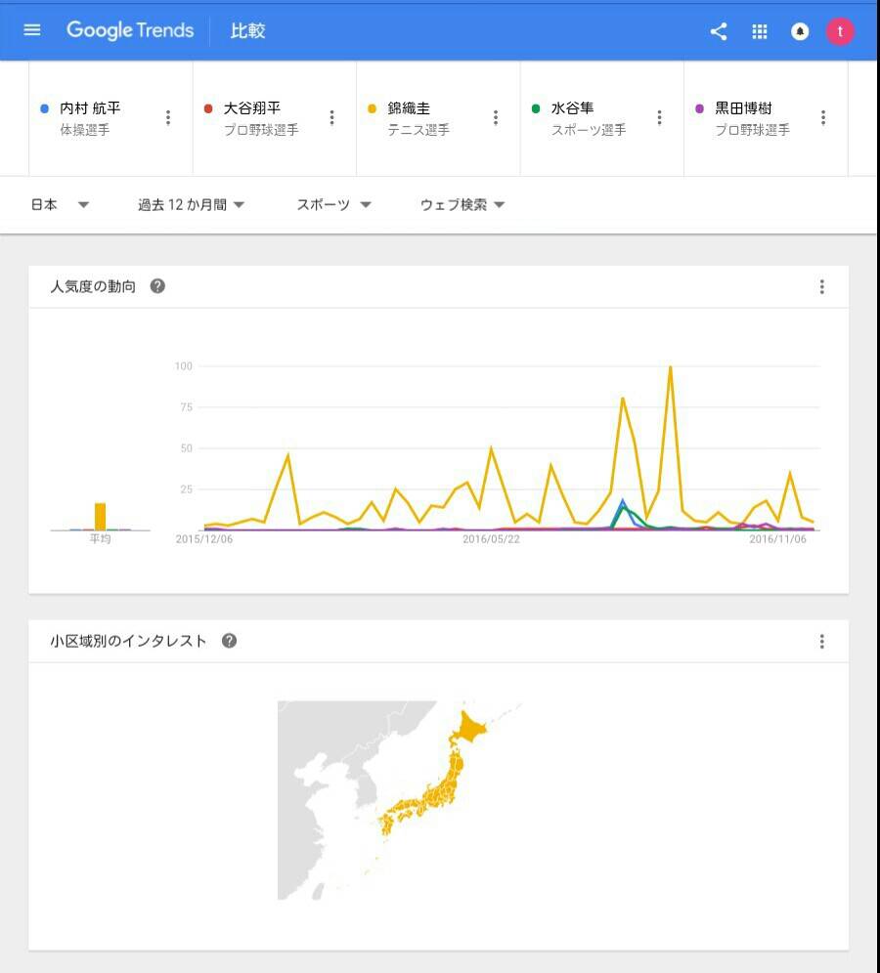Select the 錦織圭 search term card
Image resolution: width=880 pixels, height=973 pixels.
[x=438, y=118]
